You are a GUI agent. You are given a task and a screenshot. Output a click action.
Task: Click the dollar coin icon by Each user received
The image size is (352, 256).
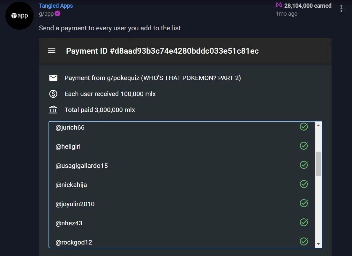(53, 94)
